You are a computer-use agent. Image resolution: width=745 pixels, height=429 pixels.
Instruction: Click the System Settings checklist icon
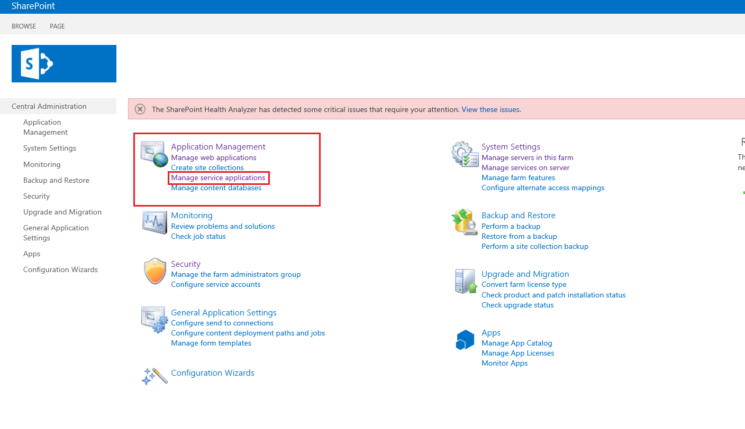tap(465, 154)
